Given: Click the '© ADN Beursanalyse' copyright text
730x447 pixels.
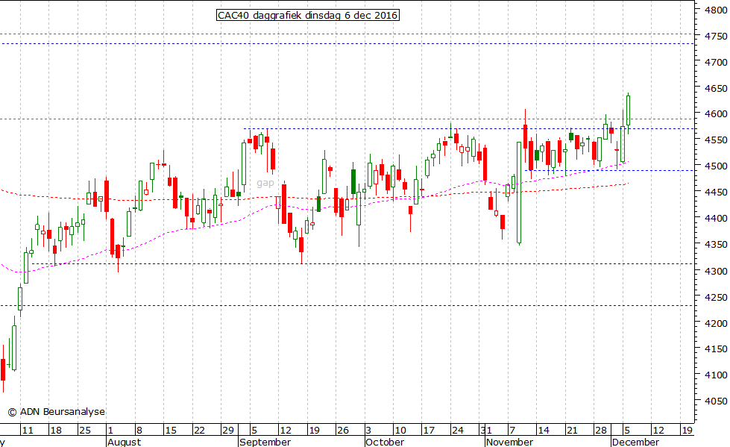Looking at the screenshot, I should tap(56, 412).
